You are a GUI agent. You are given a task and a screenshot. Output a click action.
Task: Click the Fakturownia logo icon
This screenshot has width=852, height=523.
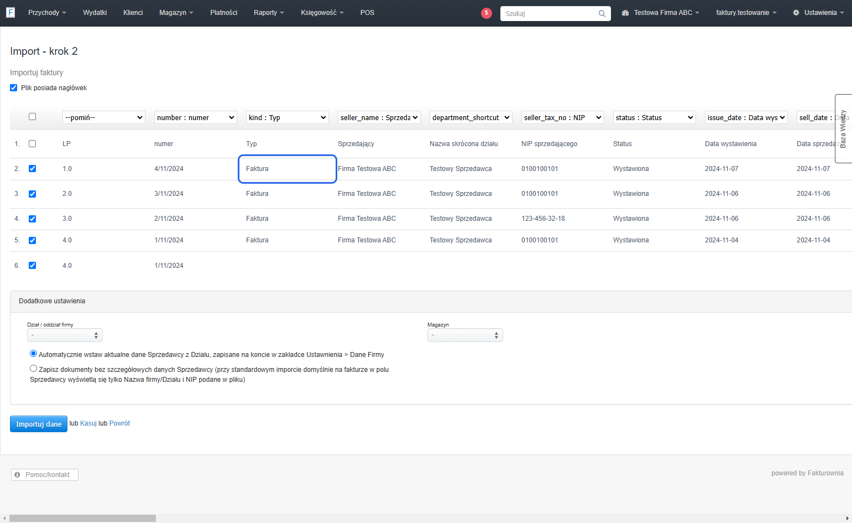(11, 12)
